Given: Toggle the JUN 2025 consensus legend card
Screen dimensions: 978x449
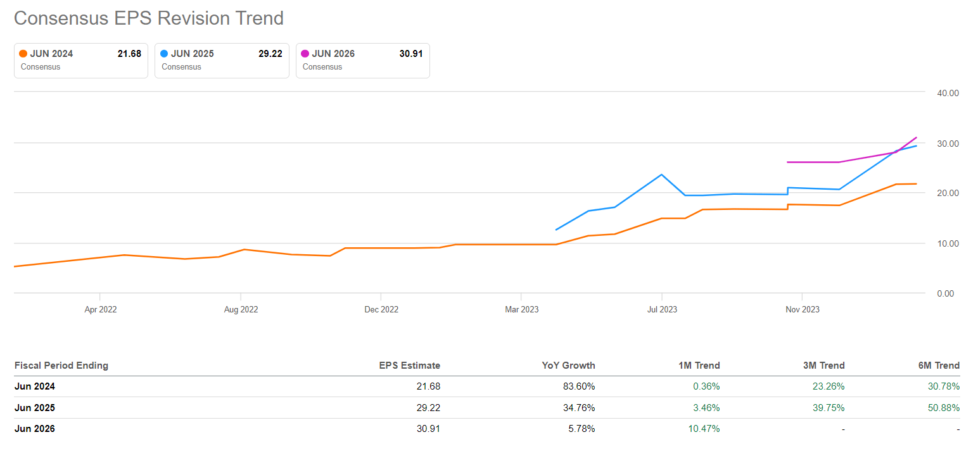Looking at the screenshot, I should pos(222,60).
